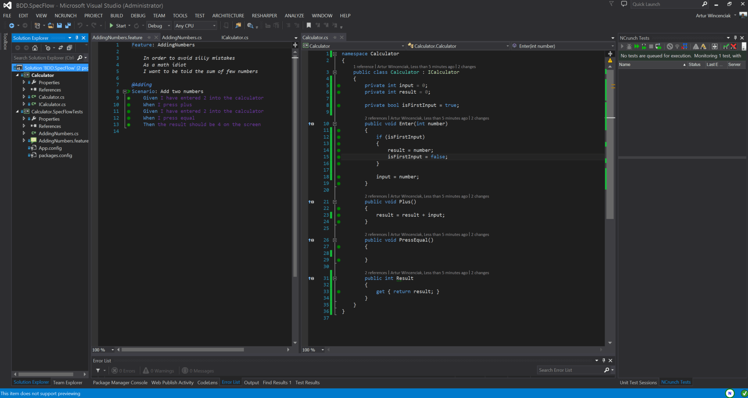The height and width of the screenshot is (398, 748).
Task: Click the feature editor horizontal scrollbar
Action: coord(183,350)
